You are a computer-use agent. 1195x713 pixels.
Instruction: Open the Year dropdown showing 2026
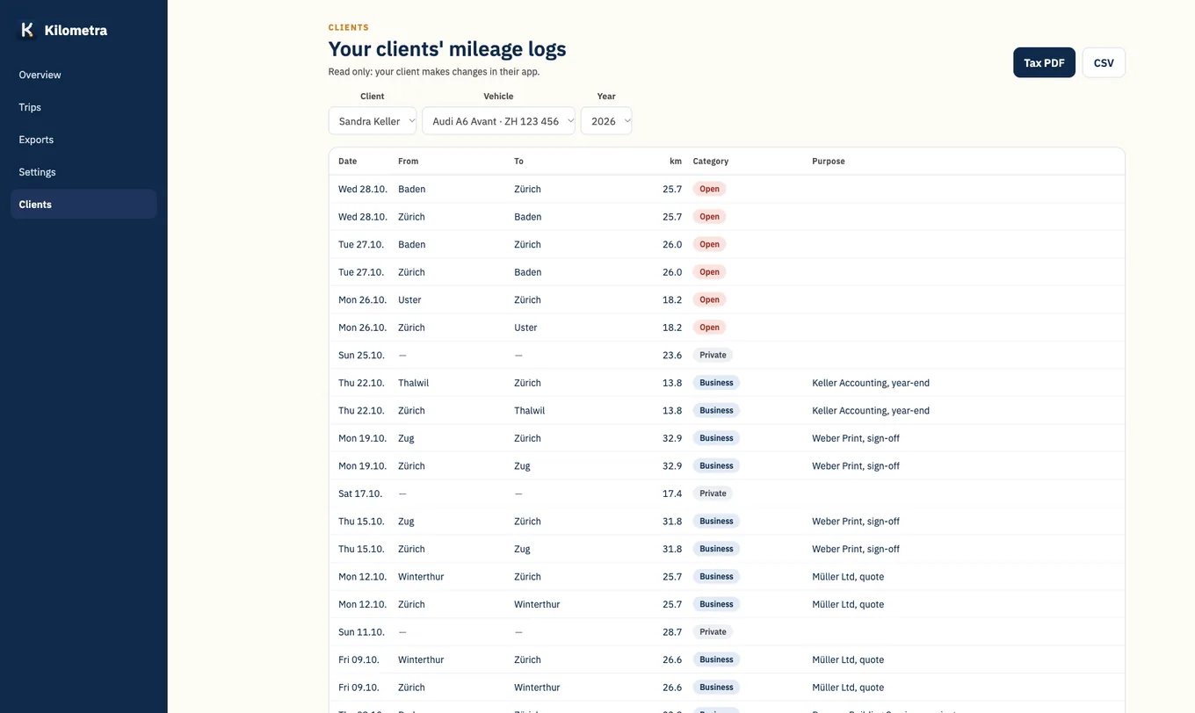tap(606, 121)
